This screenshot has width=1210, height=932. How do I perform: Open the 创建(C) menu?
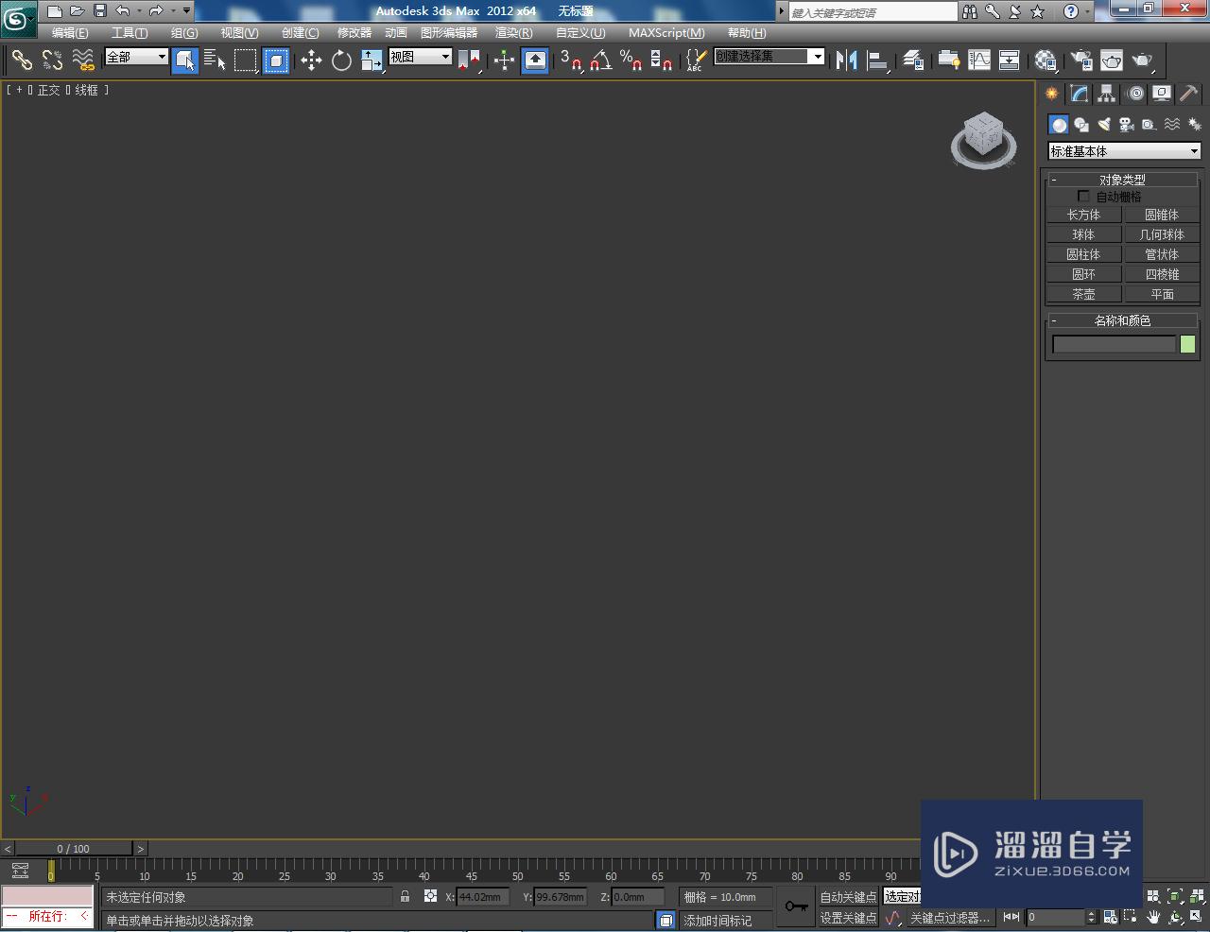(x=299, y=32)
